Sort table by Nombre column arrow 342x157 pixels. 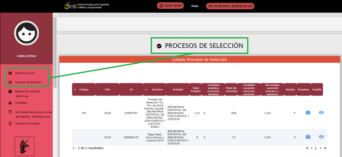point(146,90)
